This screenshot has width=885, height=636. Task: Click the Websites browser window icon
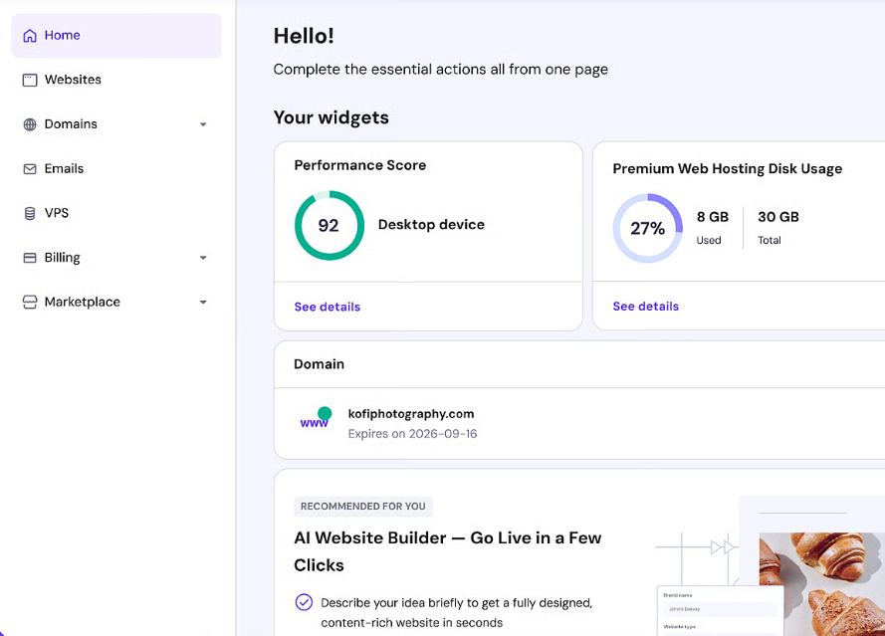point(30,80)
